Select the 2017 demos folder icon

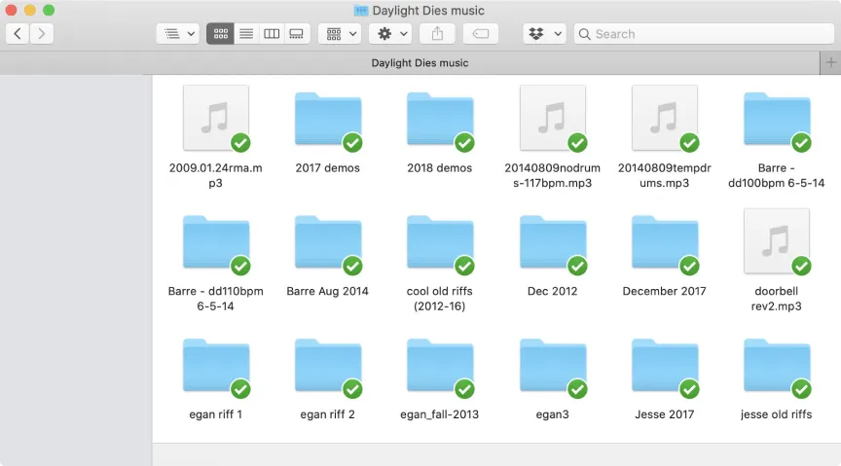click(x=328, y=119)
